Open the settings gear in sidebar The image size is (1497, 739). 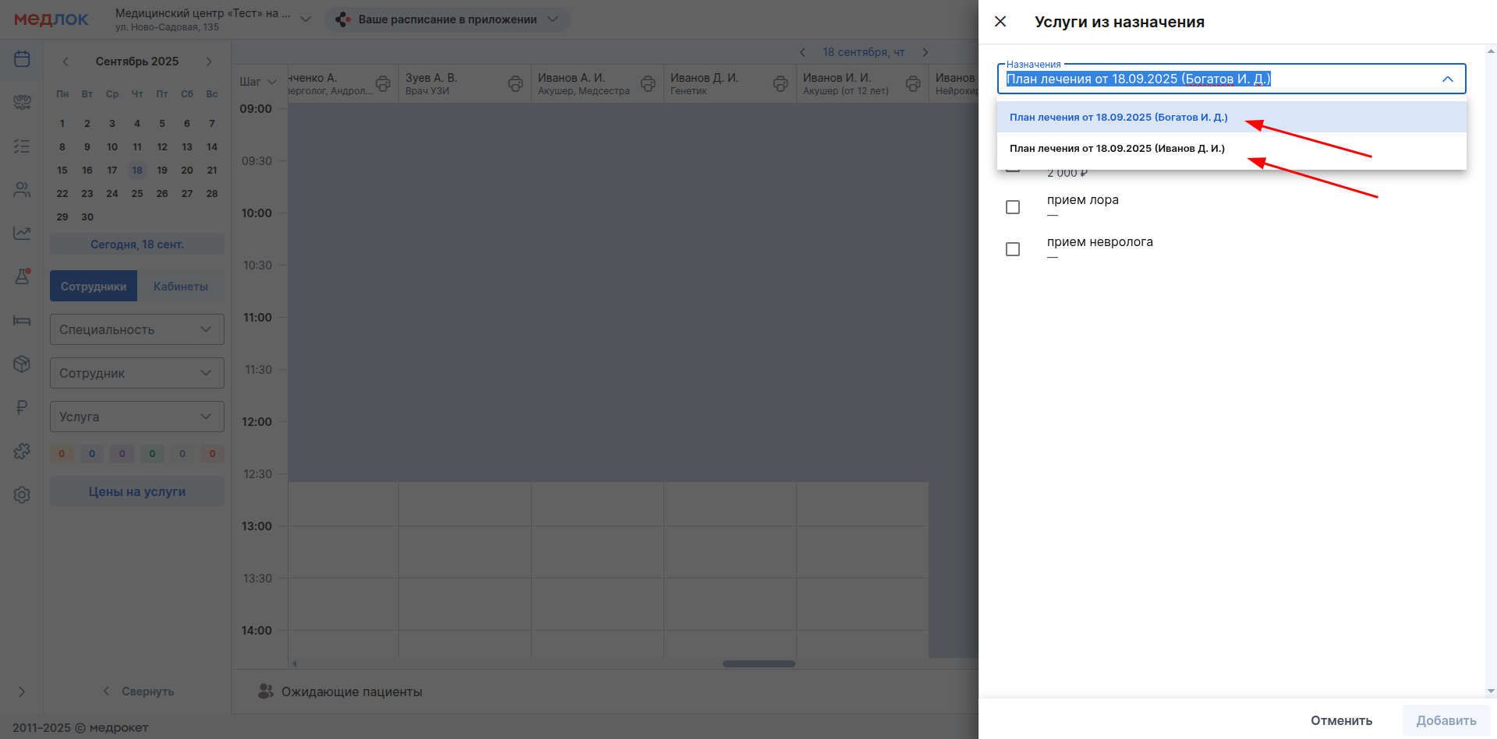22,494
